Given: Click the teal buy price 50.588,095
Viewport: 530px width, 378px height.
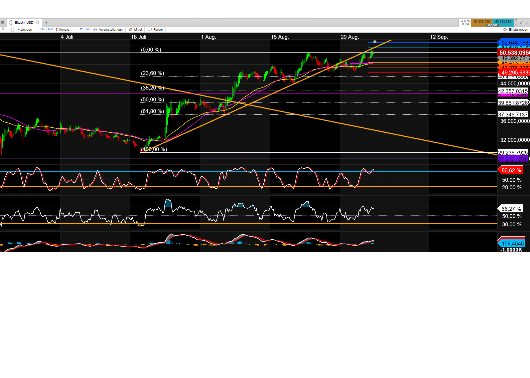Looking at the screenshot, I should pyautogui.click(x=503, y=22).
